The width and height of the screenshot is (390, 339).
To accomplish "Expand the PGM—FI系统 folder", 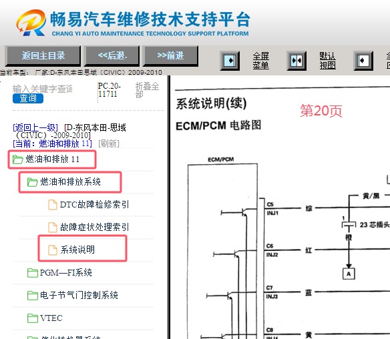I will click(x=65, y=273).
